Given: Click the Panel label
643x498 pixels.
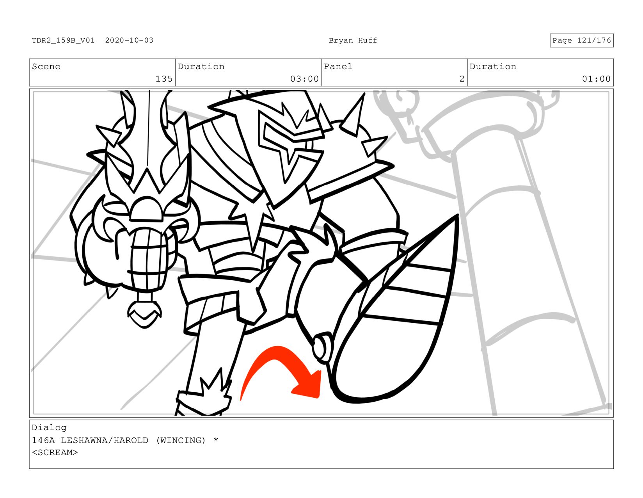Looking at the screenshot, I should click(x=338, y=66).
